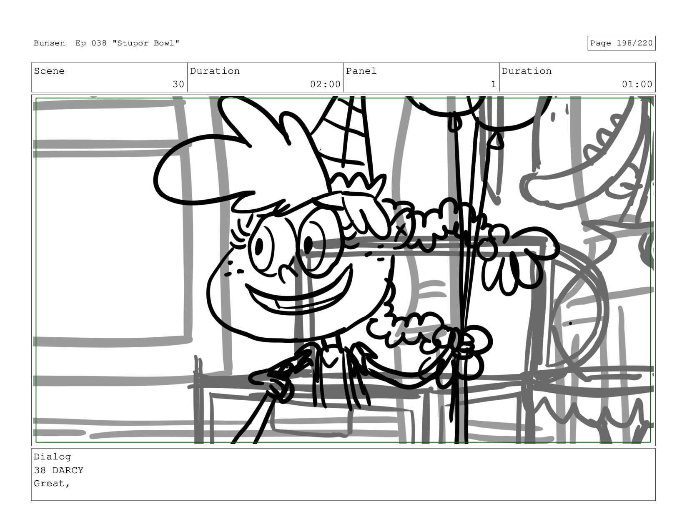
Task: Select the Scene label
Action: [49, 71]
